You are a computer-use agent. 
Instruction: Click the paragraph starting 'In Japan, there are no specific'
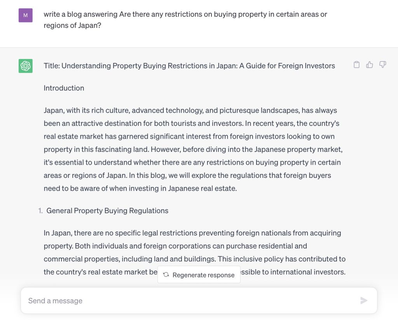coord(195,252)
